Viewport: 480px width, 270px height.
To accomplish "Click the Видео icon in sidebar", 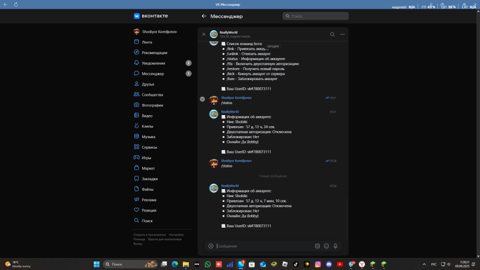I will click(136, 115).
